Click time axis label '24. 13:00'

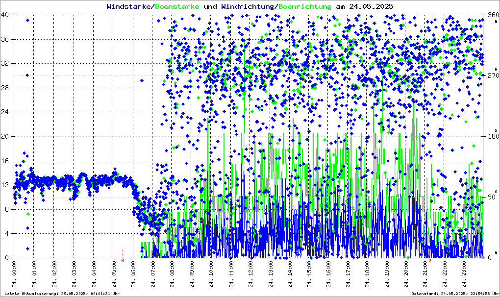270,274
